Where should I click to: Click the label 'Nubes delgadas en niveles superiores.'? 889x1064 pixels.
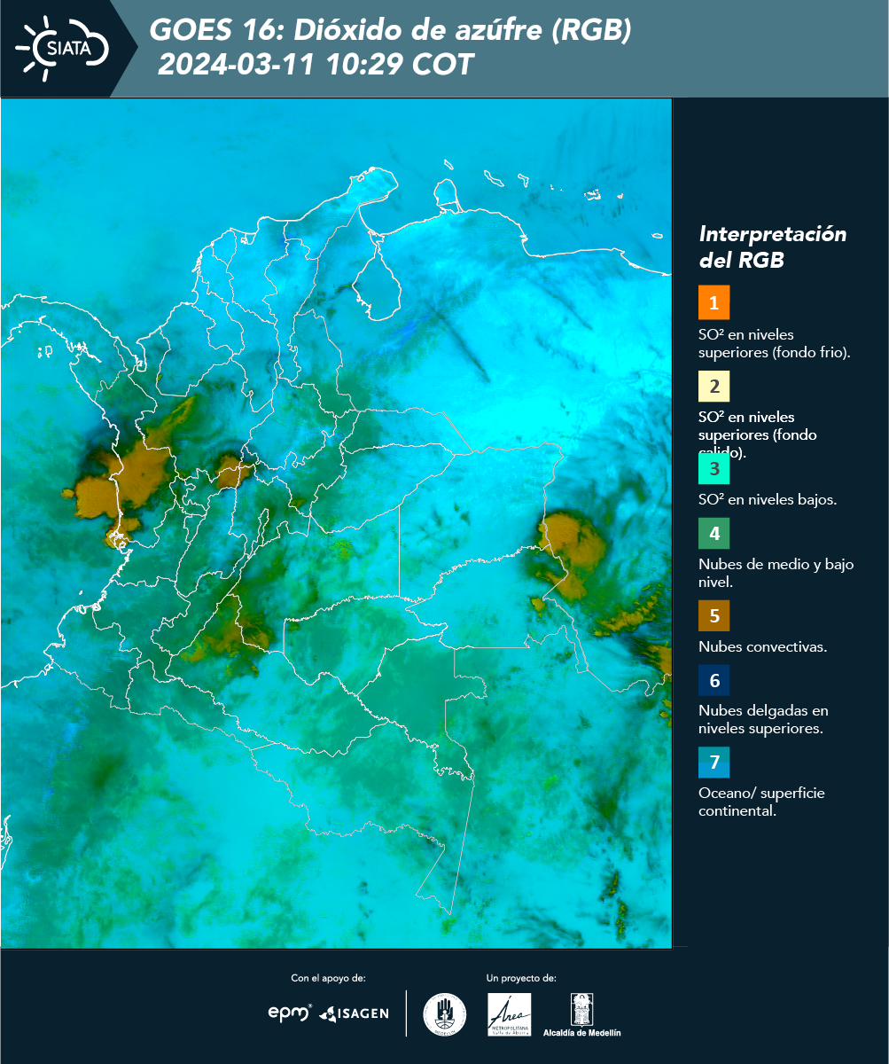(x=763, y=719)
